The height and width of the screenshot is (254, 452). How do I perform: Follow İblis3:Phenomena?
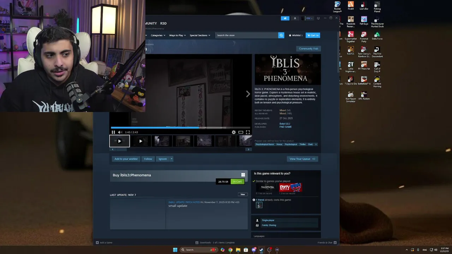(148, 159)
